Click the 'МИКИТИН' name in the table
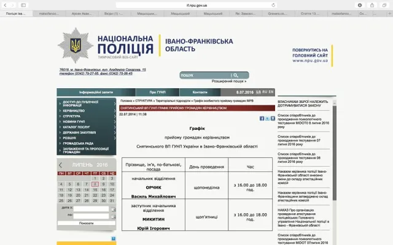The image size is (393, 245). coord(154,219)
